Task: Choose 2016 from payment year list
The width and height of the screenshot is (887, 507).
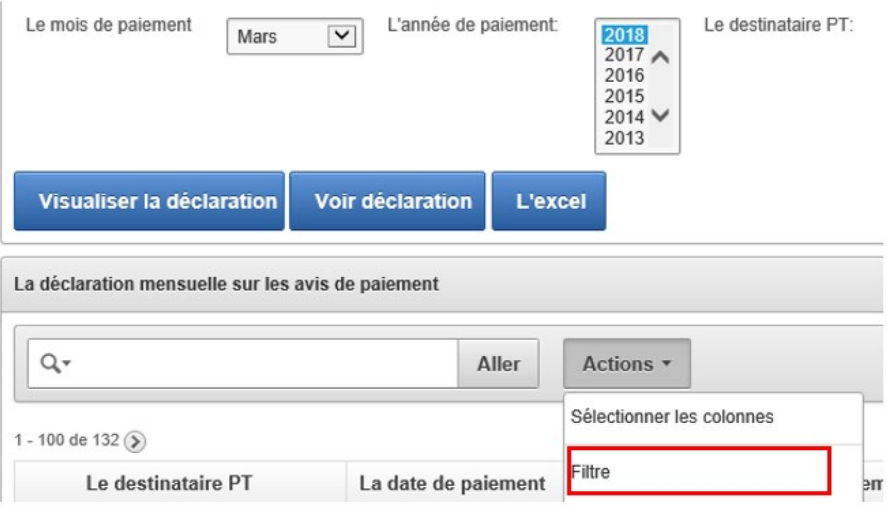Action: [x=624, y=76]
